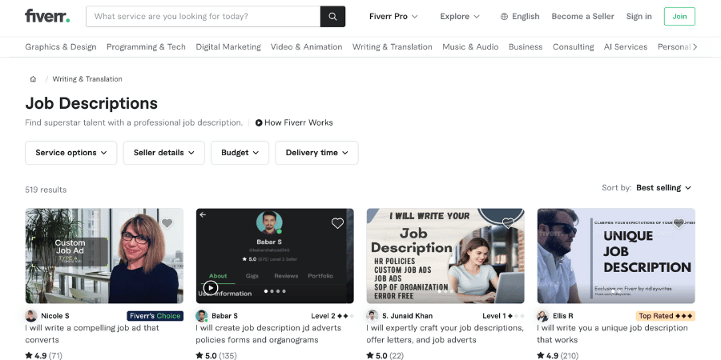This screenshot has width=721, height=360.
Task: Open gig 'I will write a compelling job ad'
Action: coord(92,334)
